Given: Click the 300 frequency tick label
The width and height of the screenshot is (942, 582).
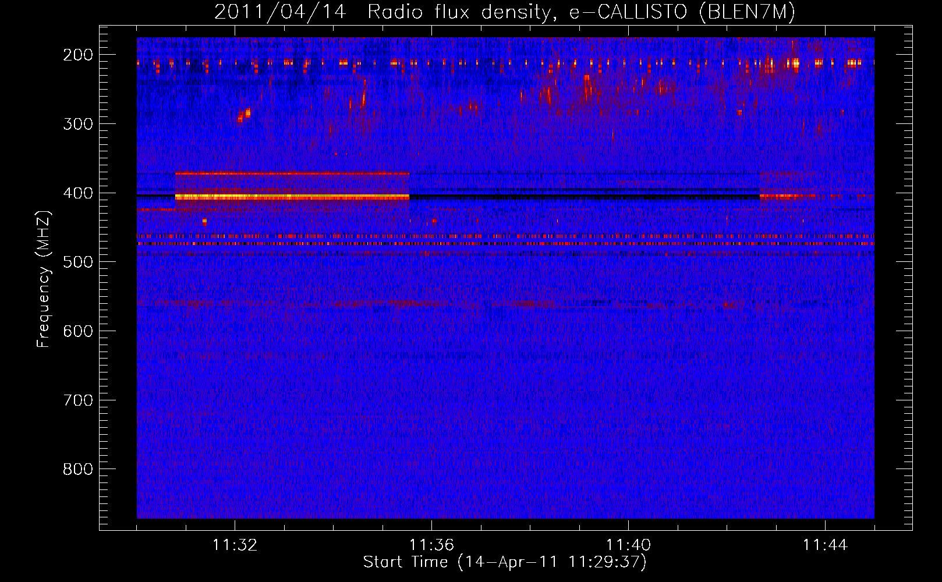Looking at the screenshot, I should tap(78, 124).
